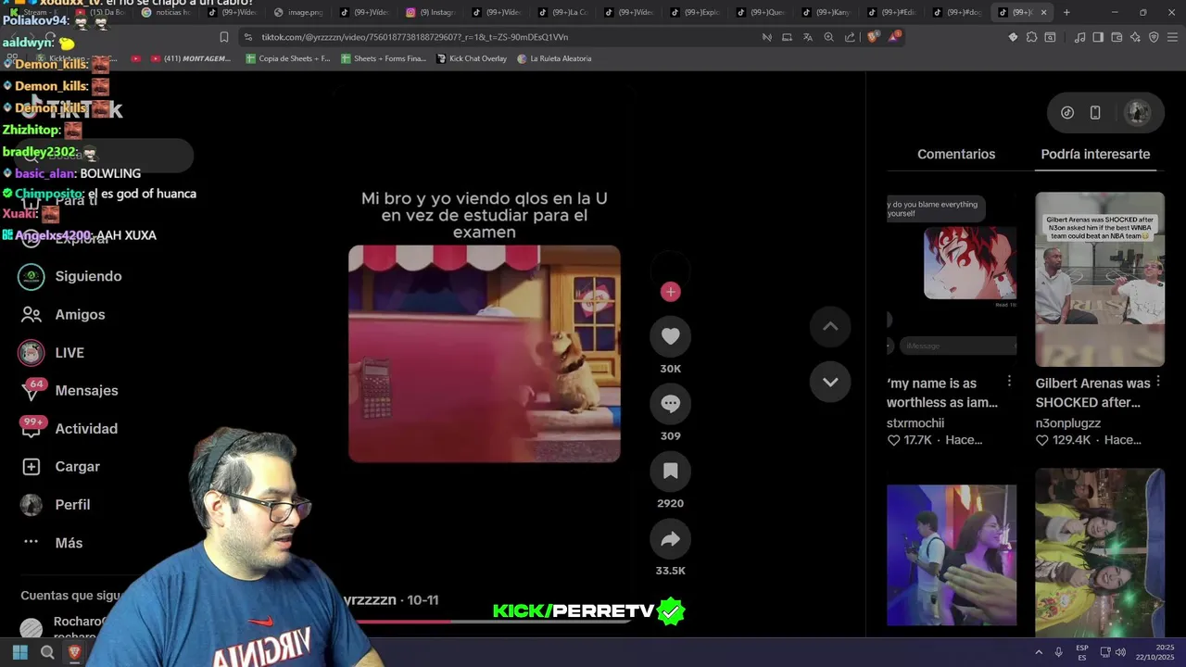
Task: Toggle the browser sidebar panel icon
Action: [1098, 37]
